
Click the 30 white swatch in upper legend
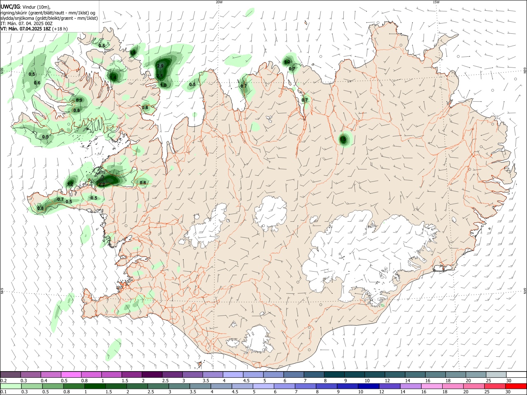(516, 374)
